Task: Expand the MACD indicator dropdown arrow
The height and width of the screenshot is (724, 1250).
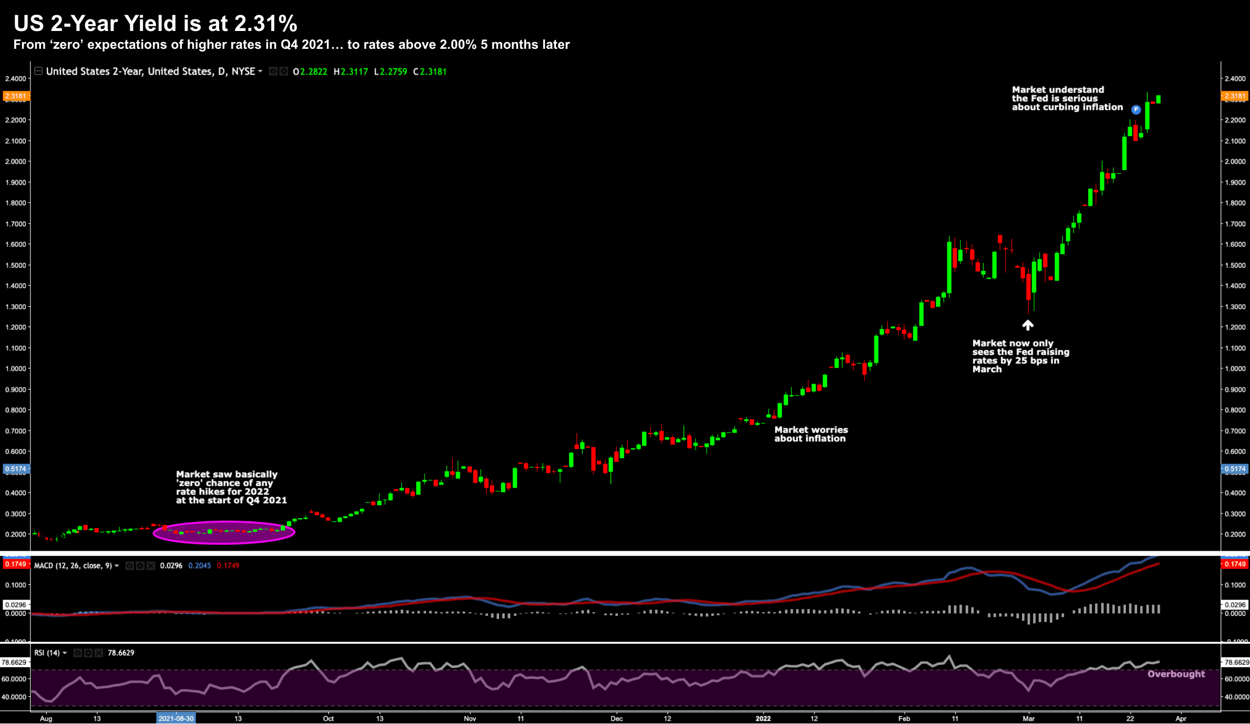Action: click(x=117, y=565)
